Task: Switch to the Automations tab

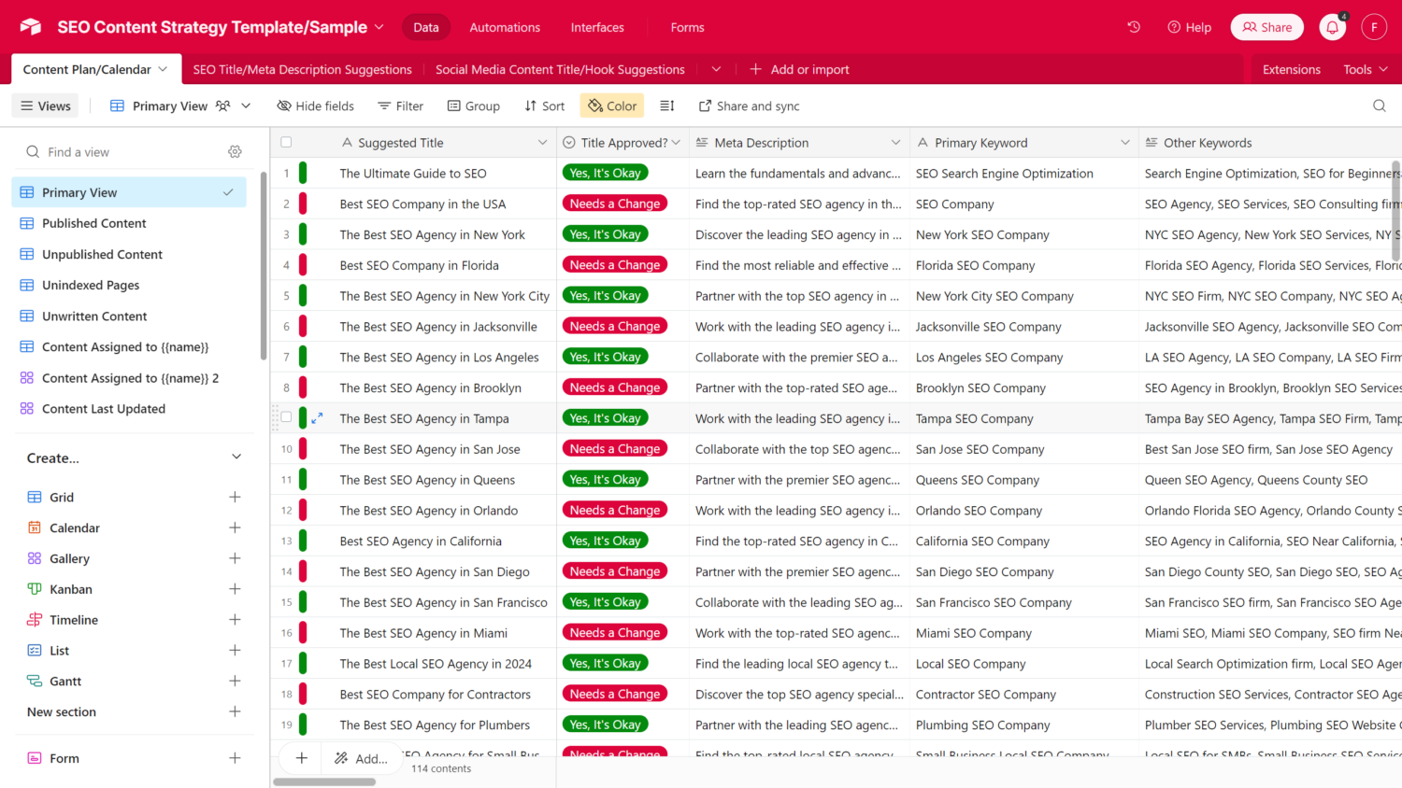Action: pyautogui.click(x=505, y=27)
